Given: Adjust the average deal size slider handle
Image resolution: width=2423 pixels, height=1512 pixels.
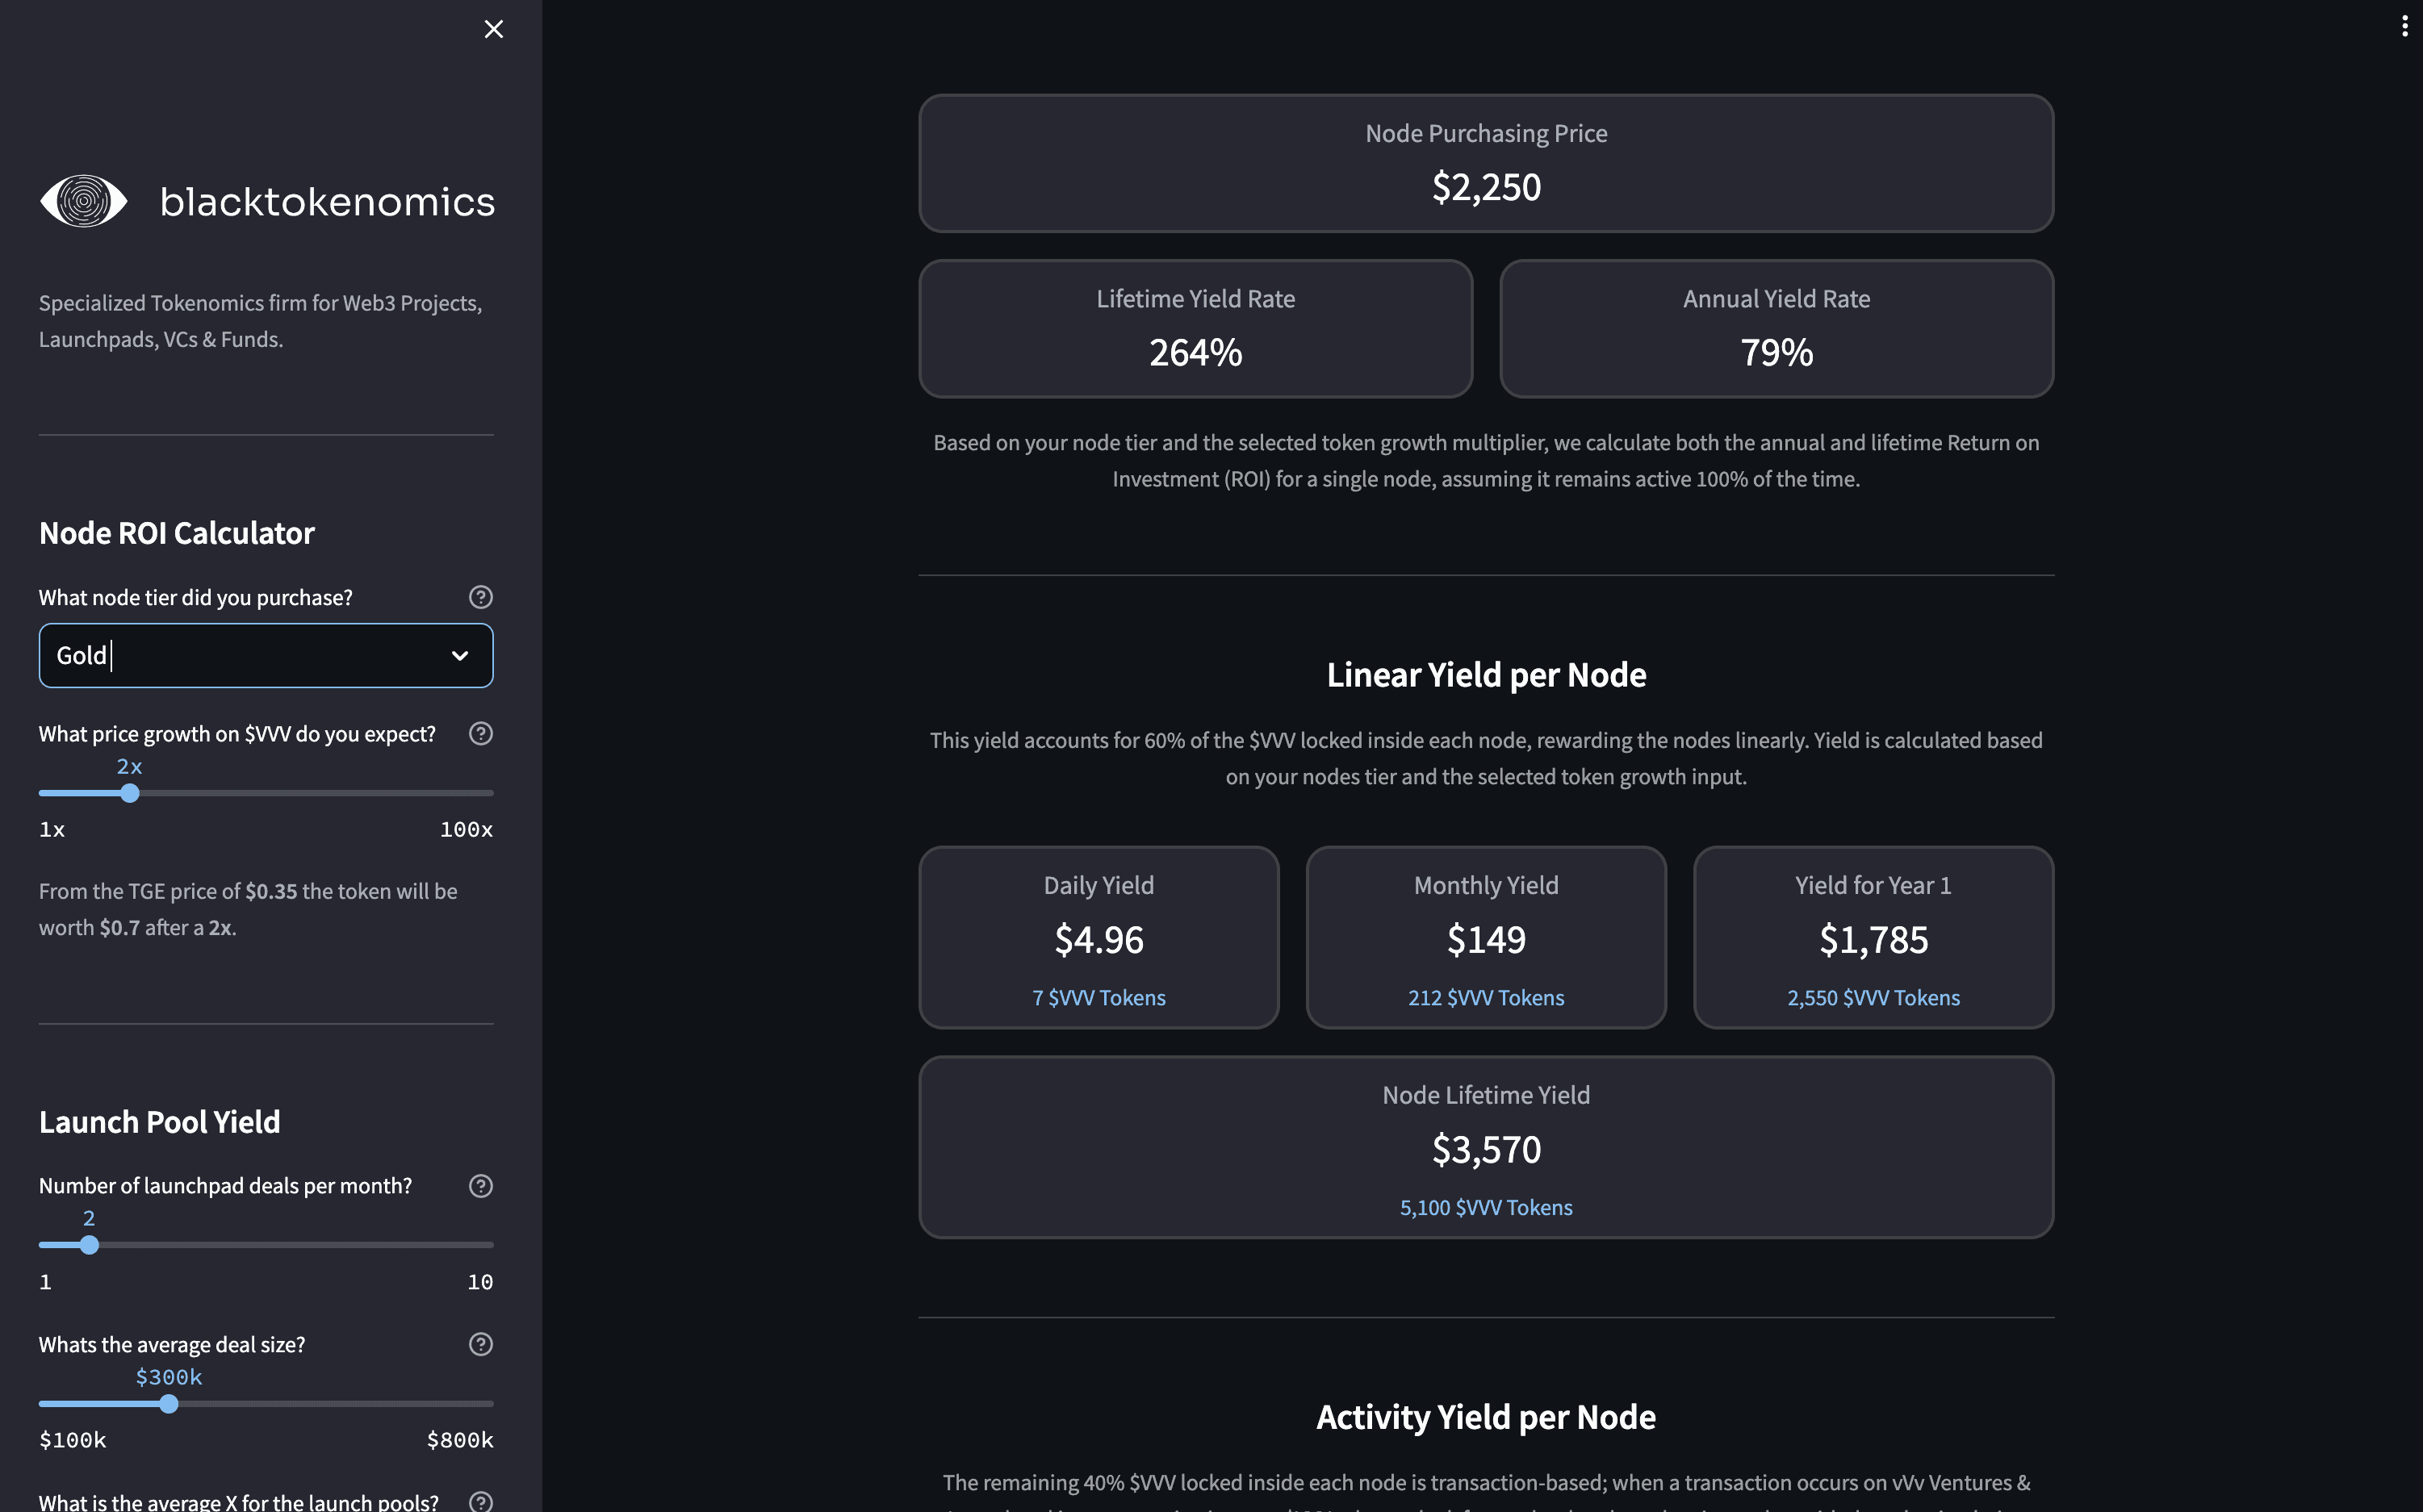Looking at the screenshot, I should click(169, 1404).
